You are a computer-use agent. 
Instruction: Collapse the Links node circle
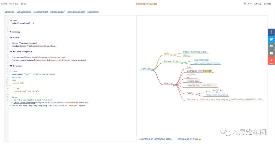coord(171,55)
